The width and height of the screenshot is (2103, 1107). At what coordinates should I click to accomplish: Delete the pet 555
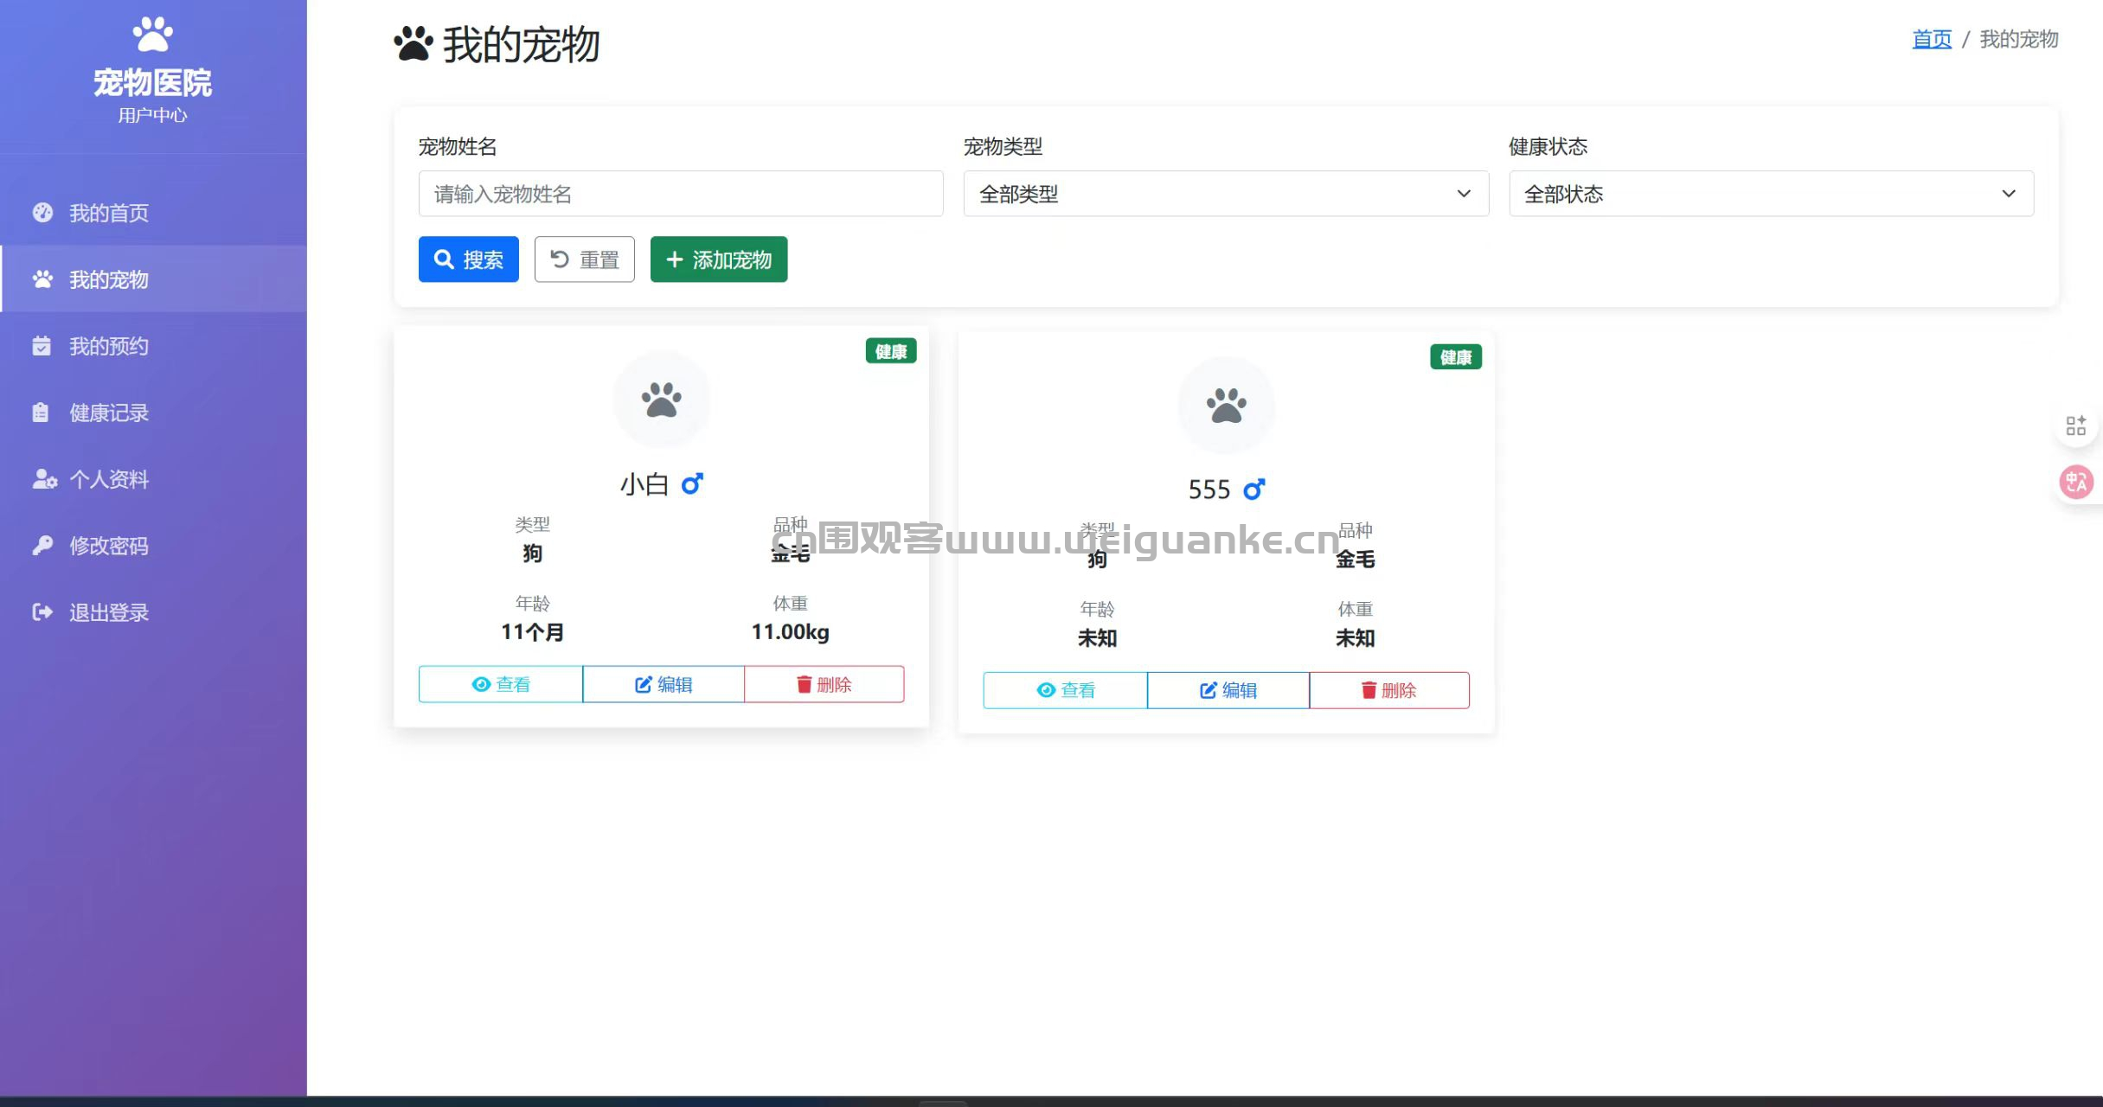[1388, 690]
